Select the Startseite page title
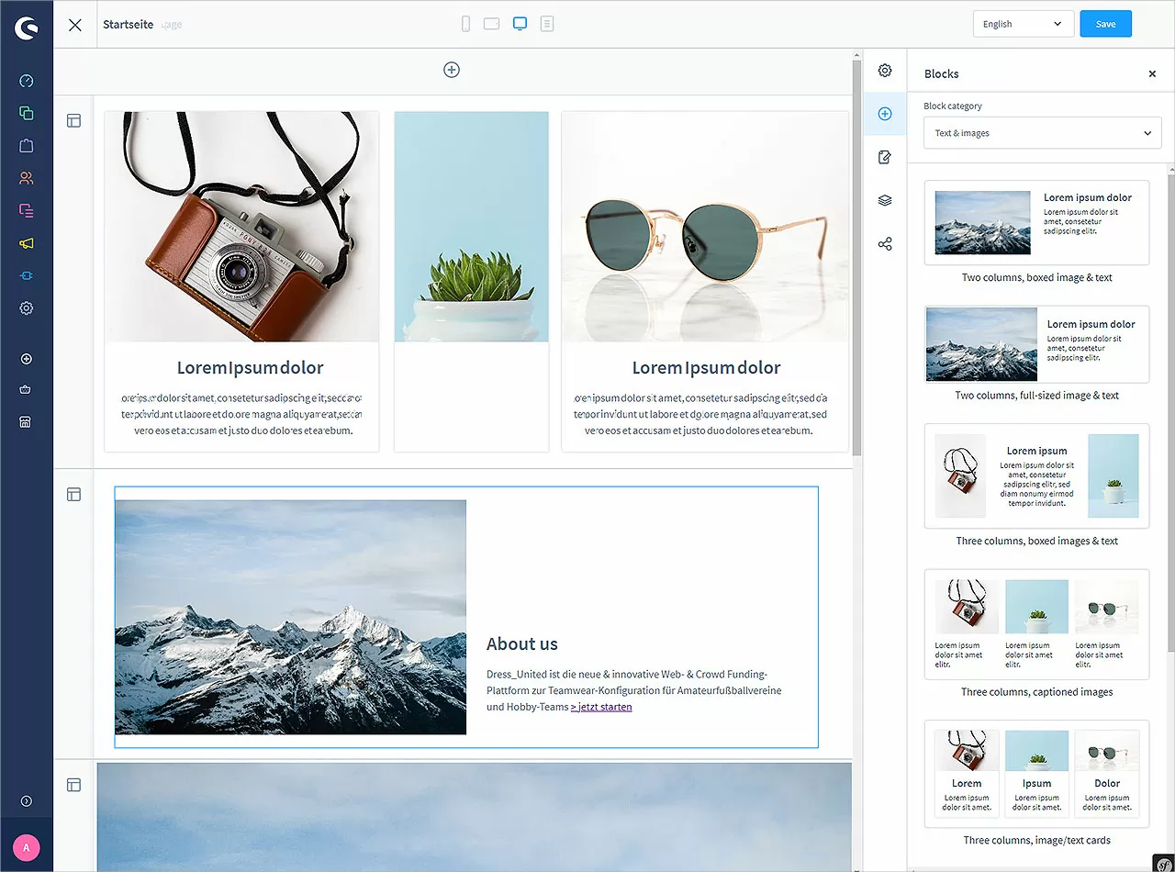Viewport: 1175px width, 872px height. point(128,25)
